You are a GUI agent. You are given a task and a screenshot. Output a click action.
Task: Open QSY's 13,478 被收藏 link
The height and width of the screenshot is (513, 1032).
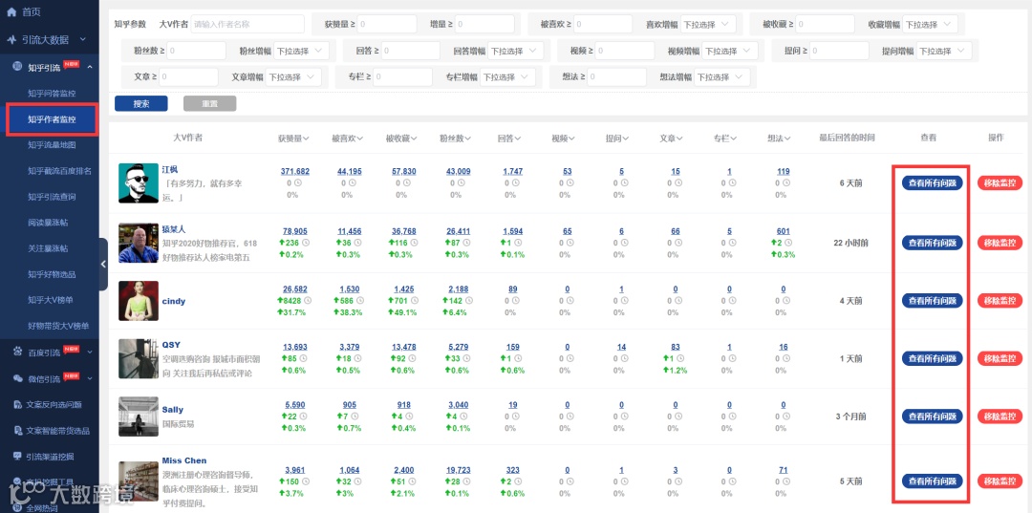(x=403, y=348)
